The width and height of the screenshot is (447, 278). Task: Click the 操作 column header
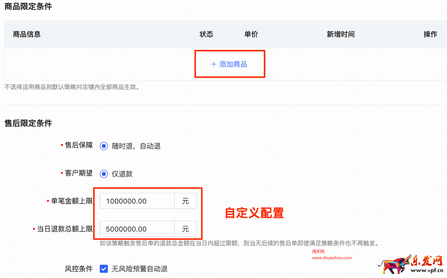[x=430, y=34]
